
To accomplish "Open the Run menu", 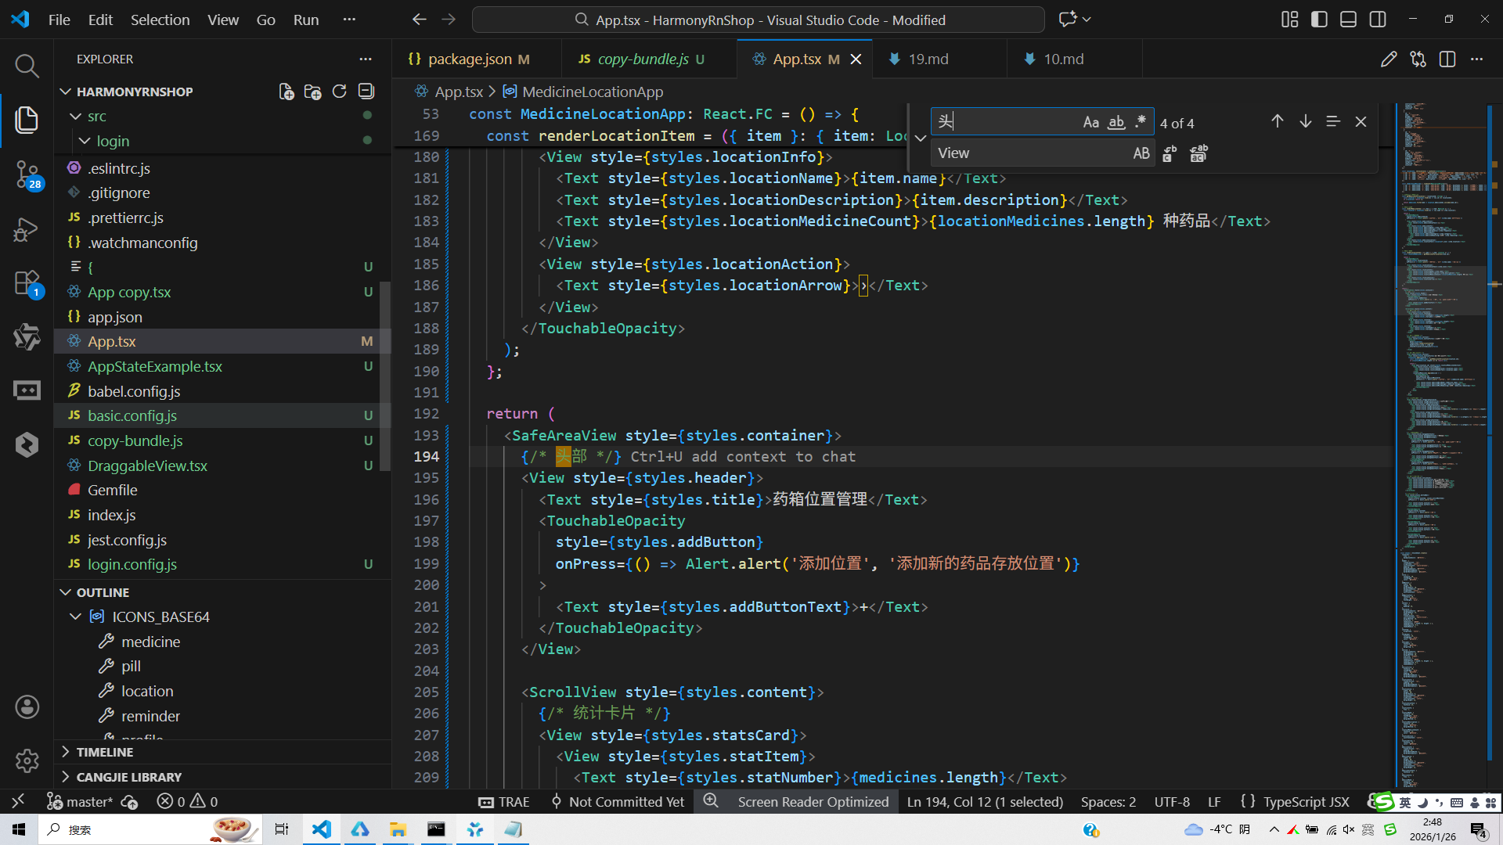I will [306, 20].
